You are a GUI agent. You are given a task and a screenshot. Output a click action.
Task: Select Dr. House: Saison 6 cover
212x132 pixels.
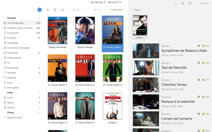[85, 106]
